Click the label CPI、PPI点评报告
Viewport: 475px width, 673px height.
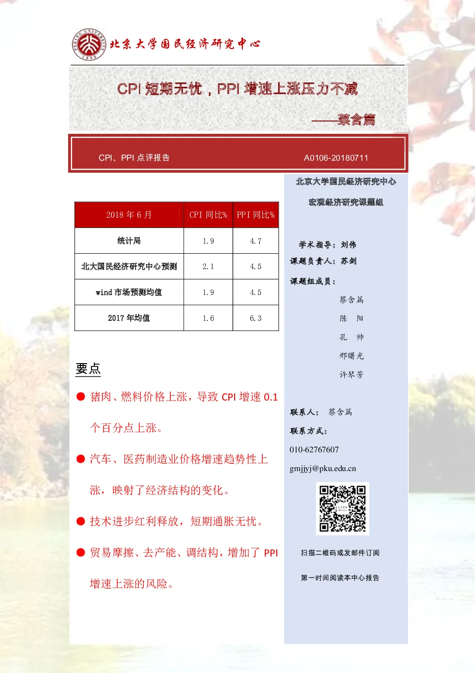point(134,158)
